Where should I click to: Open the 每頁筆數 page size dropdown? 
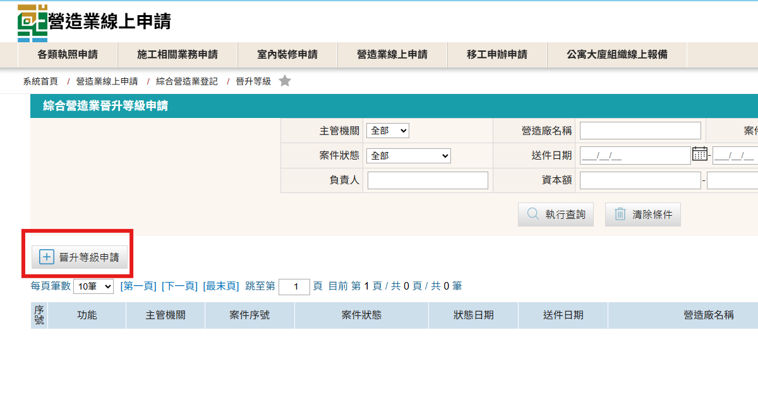coord(93,286)
